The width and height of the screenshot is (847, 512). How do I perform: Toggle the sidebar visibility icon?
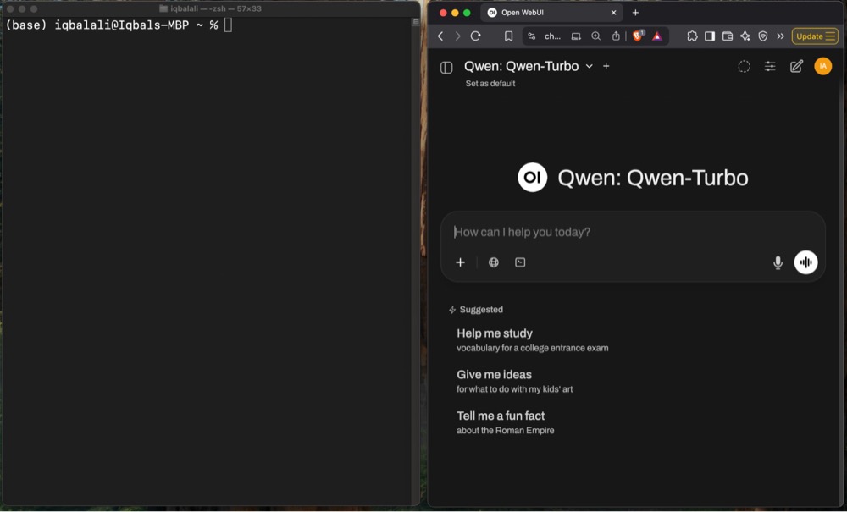click(446, 66)
